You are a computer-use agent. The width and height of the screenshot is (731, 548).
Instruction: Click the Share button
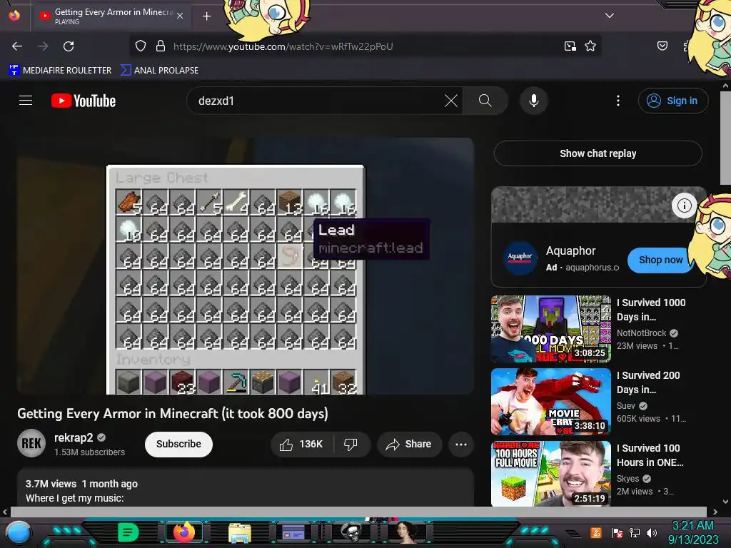(x=409, y=444)
